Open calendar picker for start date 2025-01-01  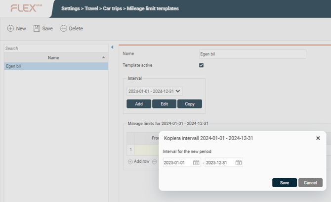(196, 163)
